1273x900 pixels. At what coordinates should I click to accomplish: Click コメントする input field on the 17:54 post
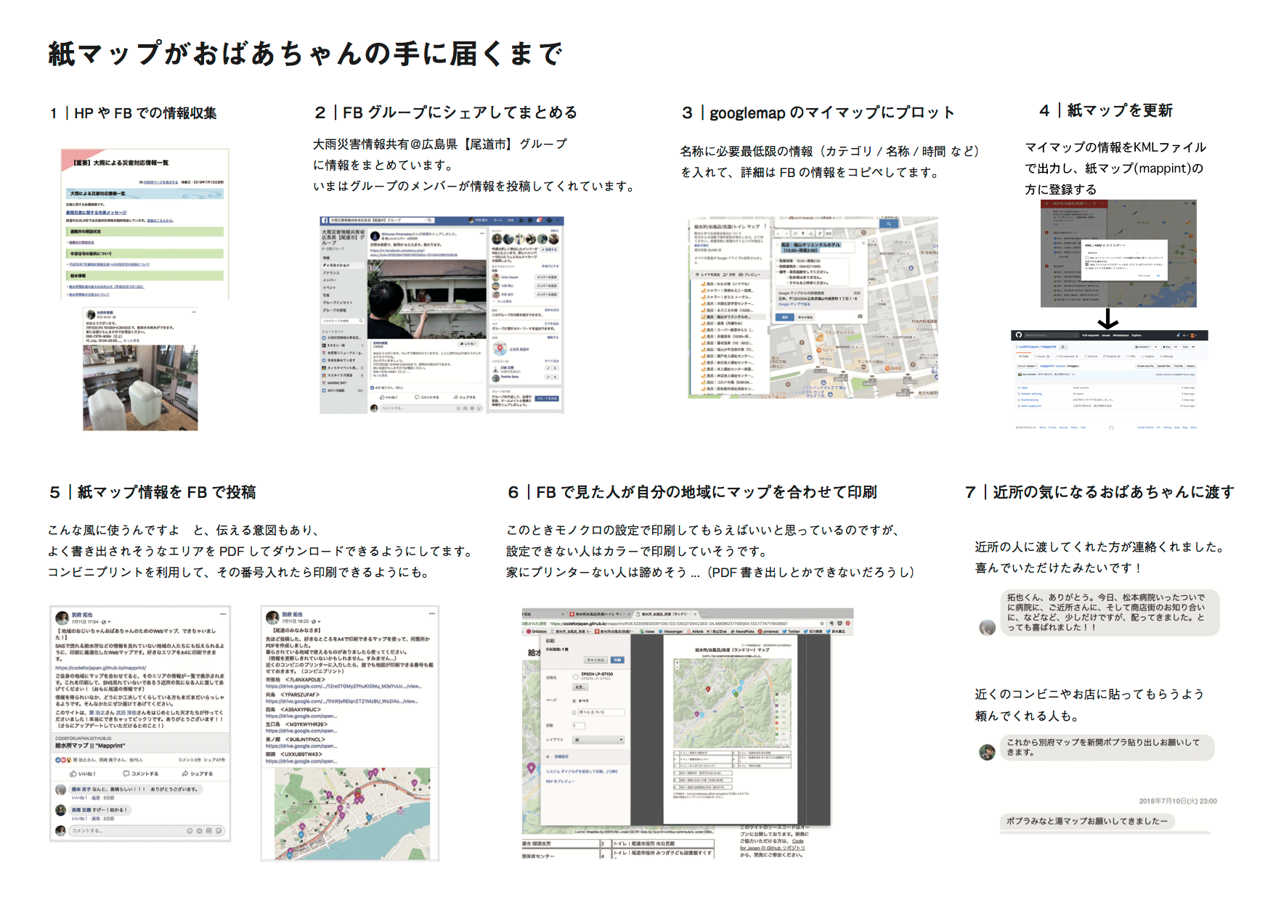click(147, 830)
